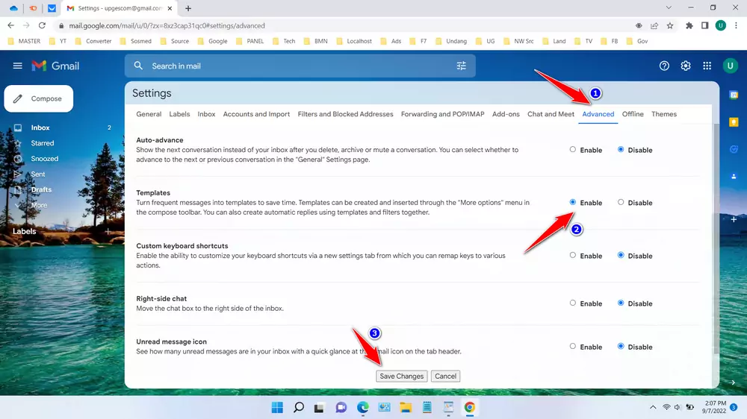Switch to Labels settings tab

pos(179,114)
